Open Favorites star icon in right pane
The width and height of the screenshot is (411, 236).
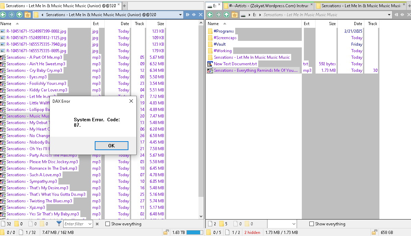tap(235, 15)
